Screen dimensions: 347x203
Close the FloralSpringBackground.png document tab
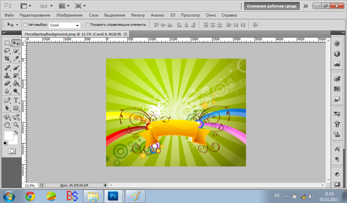125,35
